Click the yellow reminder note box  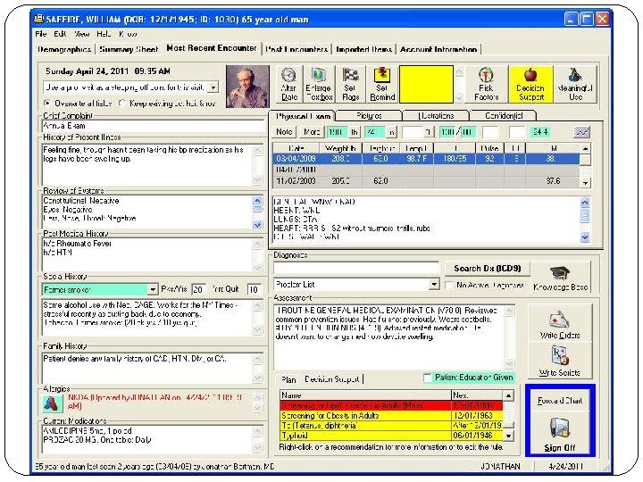click(426, 84)
